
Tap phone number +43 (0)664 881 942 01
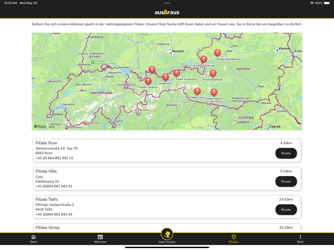(54, 186)
